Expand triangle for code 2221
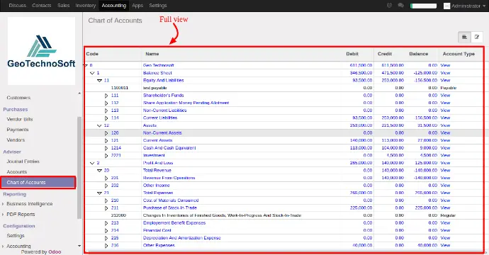489x255 pixels. [x=106, y=156]
